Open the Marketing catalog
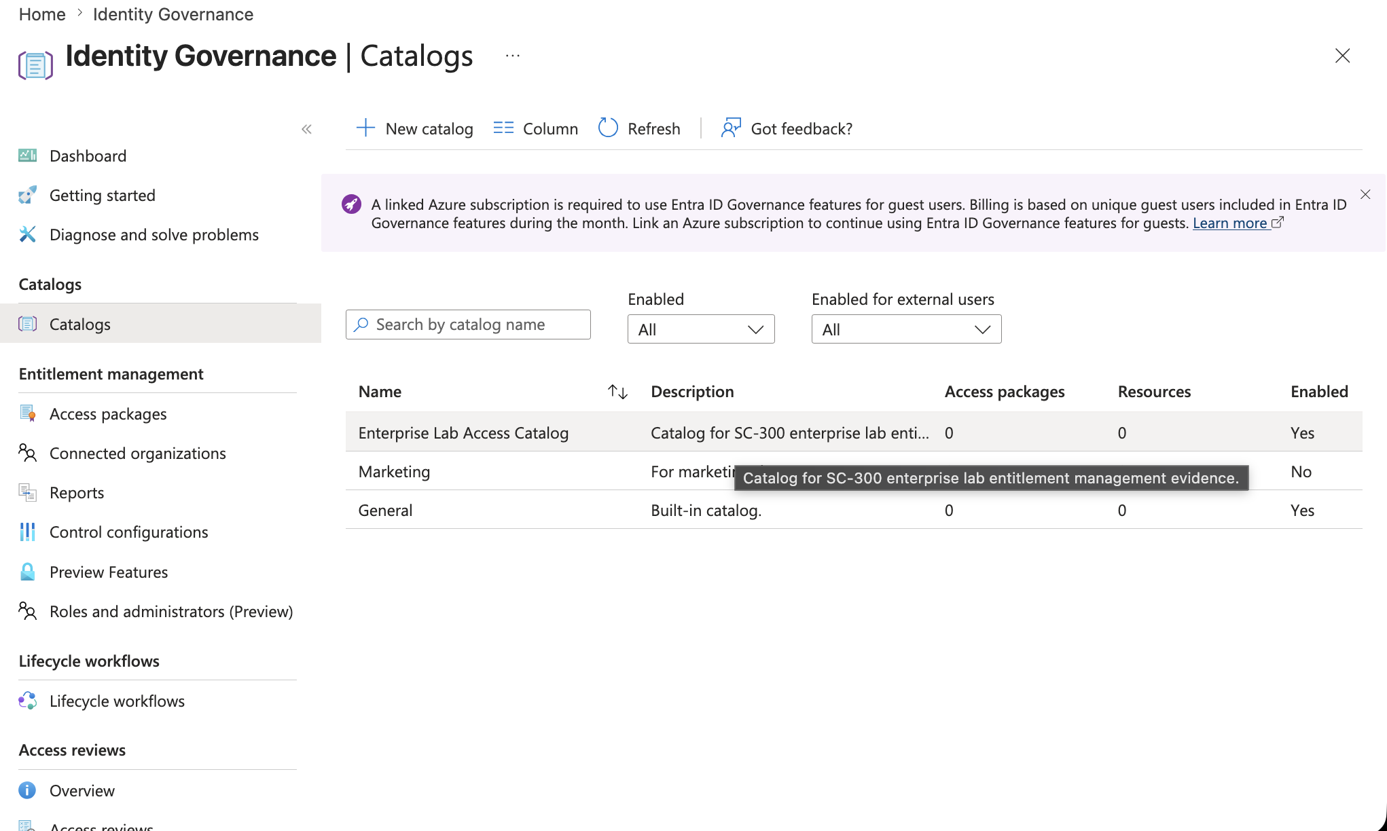The width and height of the screenshot is (1387, 831). point(394,471)
